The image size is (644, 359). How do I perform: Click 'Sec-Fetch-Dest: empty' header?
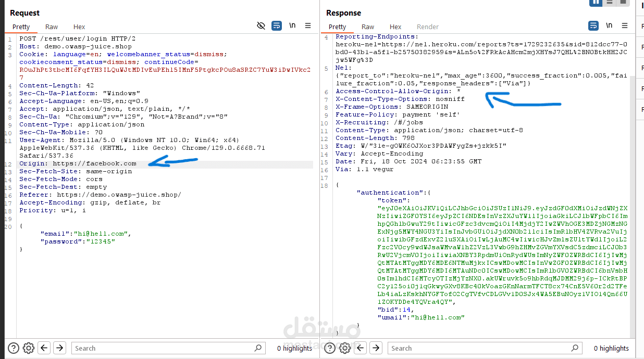click(x=63, y=187)
